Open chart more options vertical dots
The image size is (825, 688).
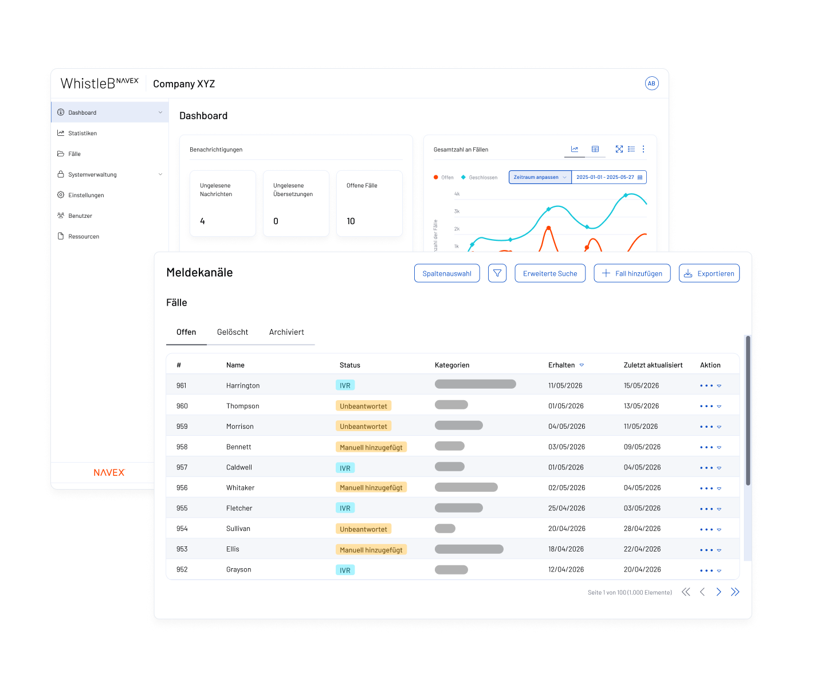[643, 149]
